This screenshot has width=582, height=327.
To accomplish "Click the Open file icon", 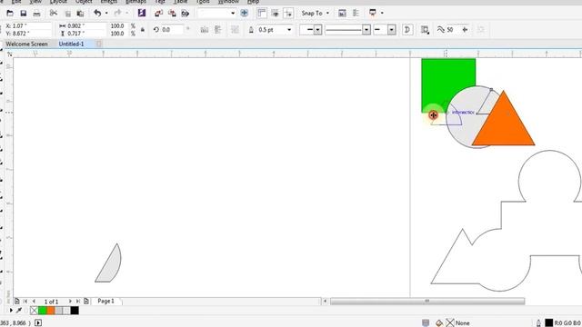I will pyautogui.click(x=10, y=14).
